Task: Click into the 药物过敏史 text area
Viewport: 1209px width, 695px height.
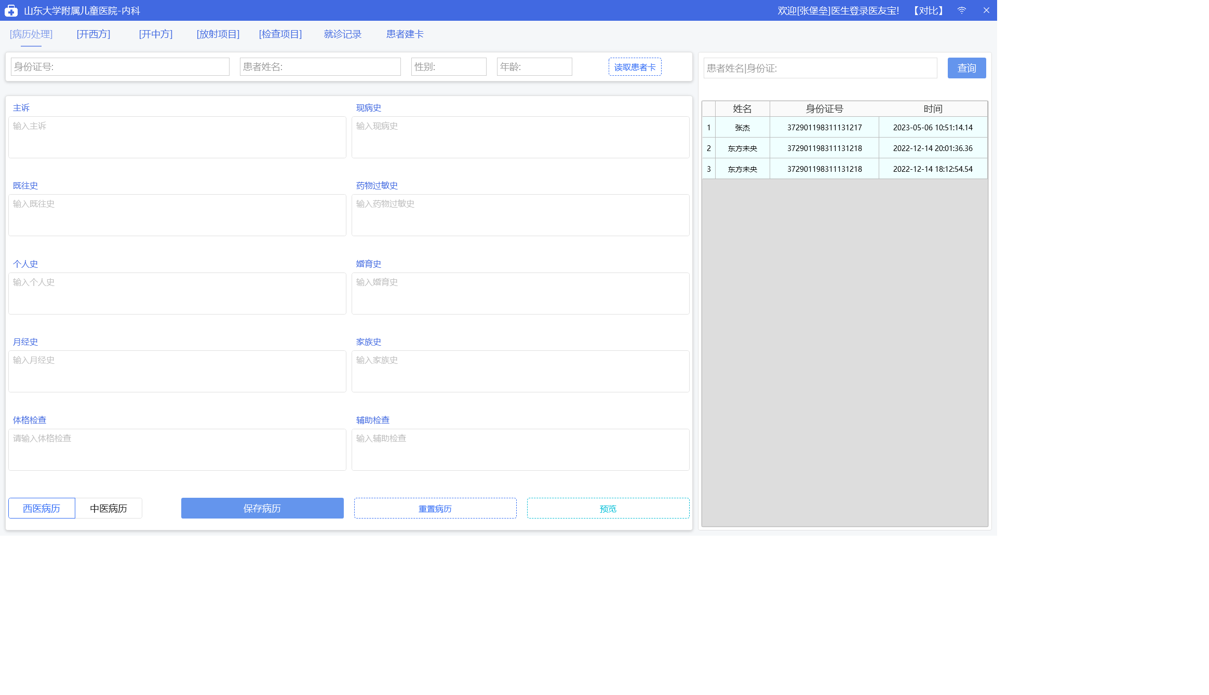Action: pyautogui.click(x=520, y=215)
